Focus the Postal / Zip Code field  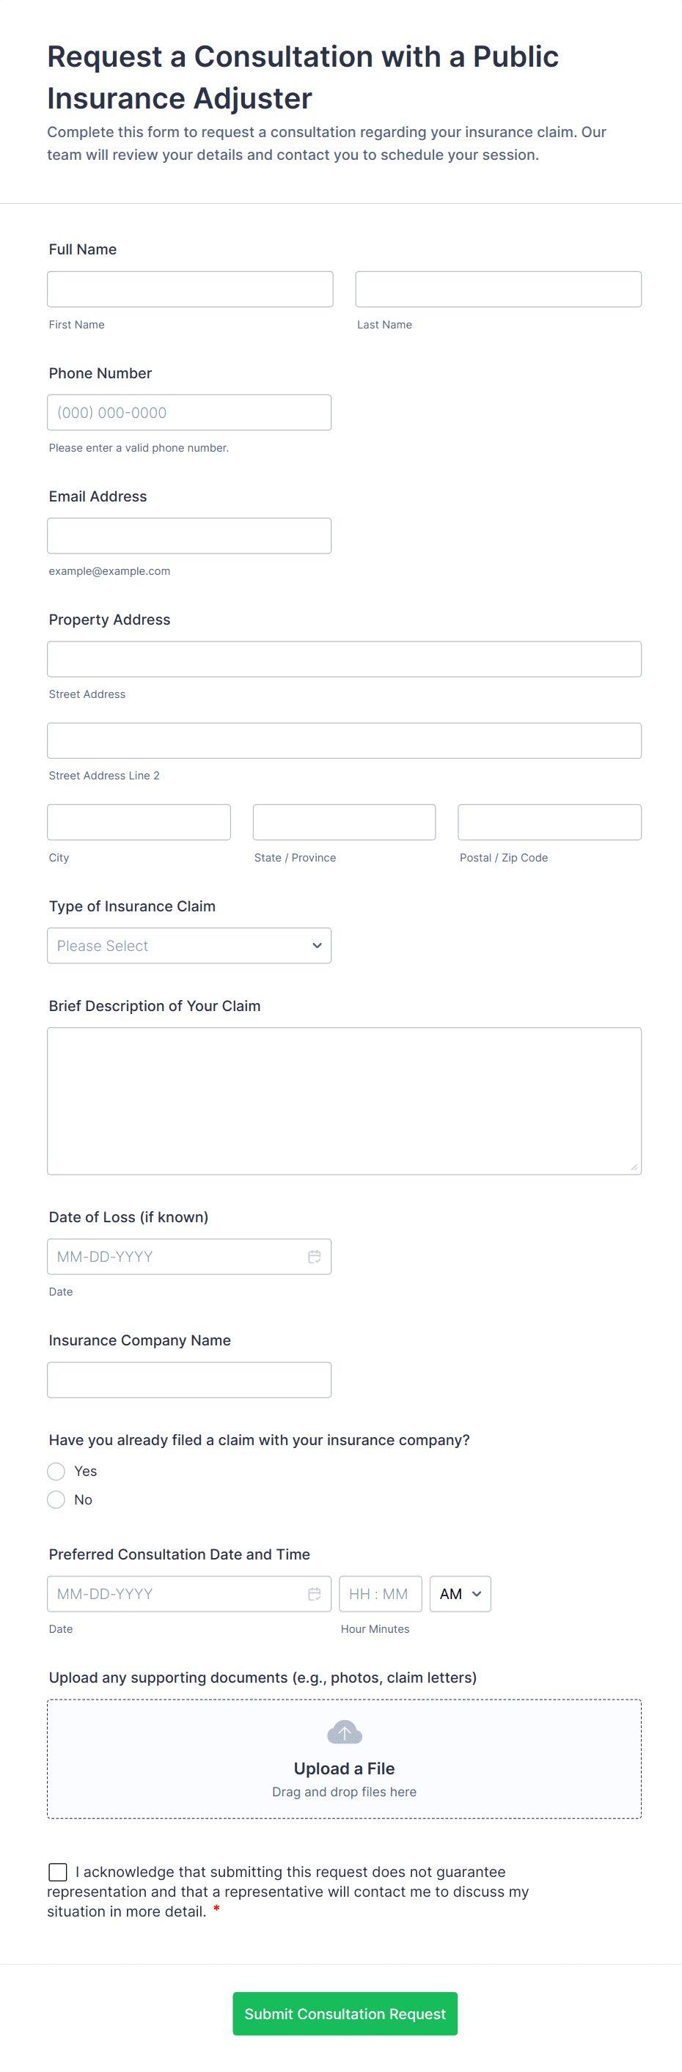549,822
